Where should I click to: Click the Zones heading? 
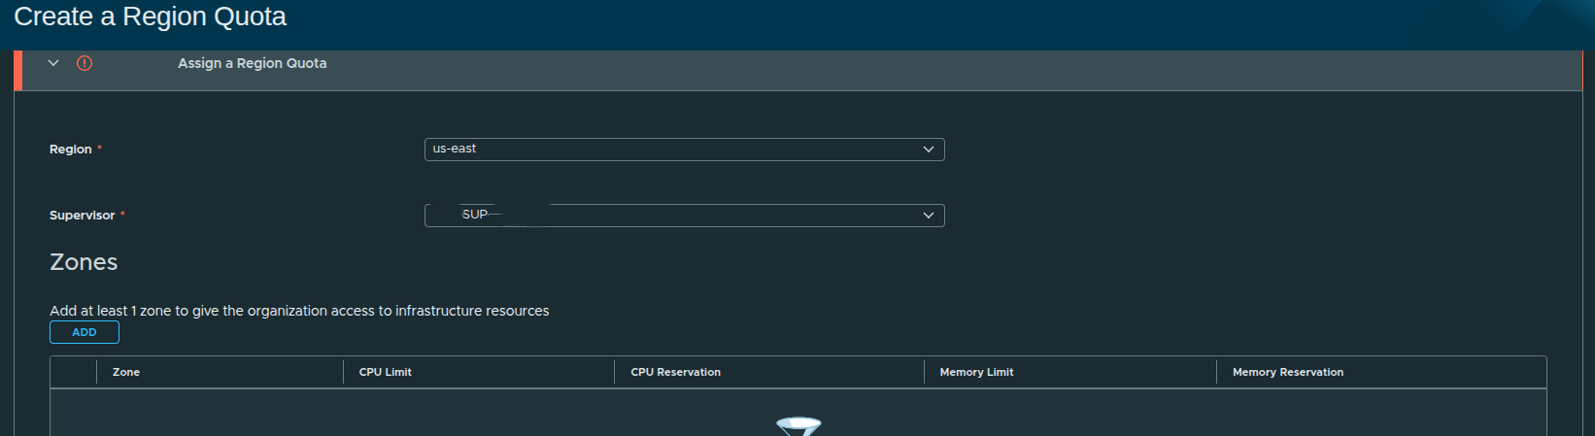[84, 262]
